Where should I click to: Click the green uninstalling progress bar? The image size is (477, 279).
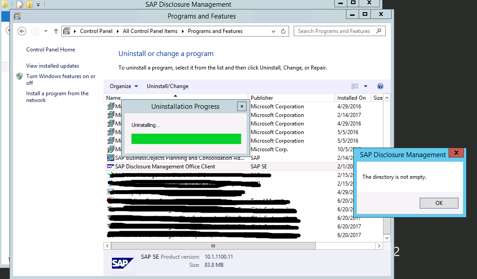(x=186, y=139)
